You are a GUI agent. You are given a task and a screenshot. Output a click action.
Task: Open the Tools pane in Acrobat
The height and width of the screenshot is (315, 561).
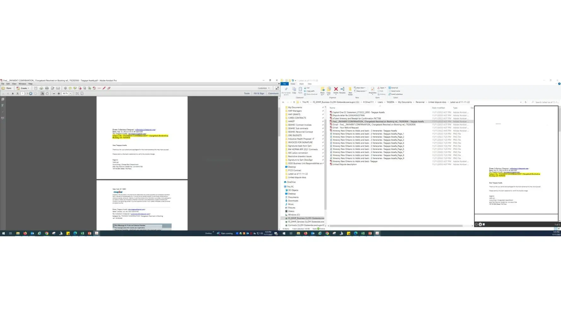coord(247,94)
